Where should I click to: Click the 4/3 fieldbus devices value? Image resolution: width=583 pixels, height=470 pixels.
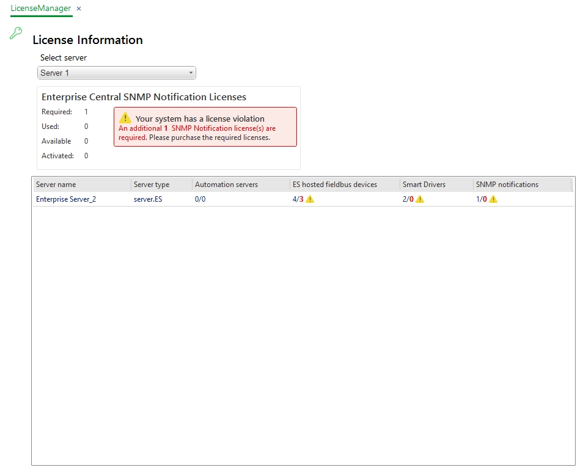pos(298,199)
